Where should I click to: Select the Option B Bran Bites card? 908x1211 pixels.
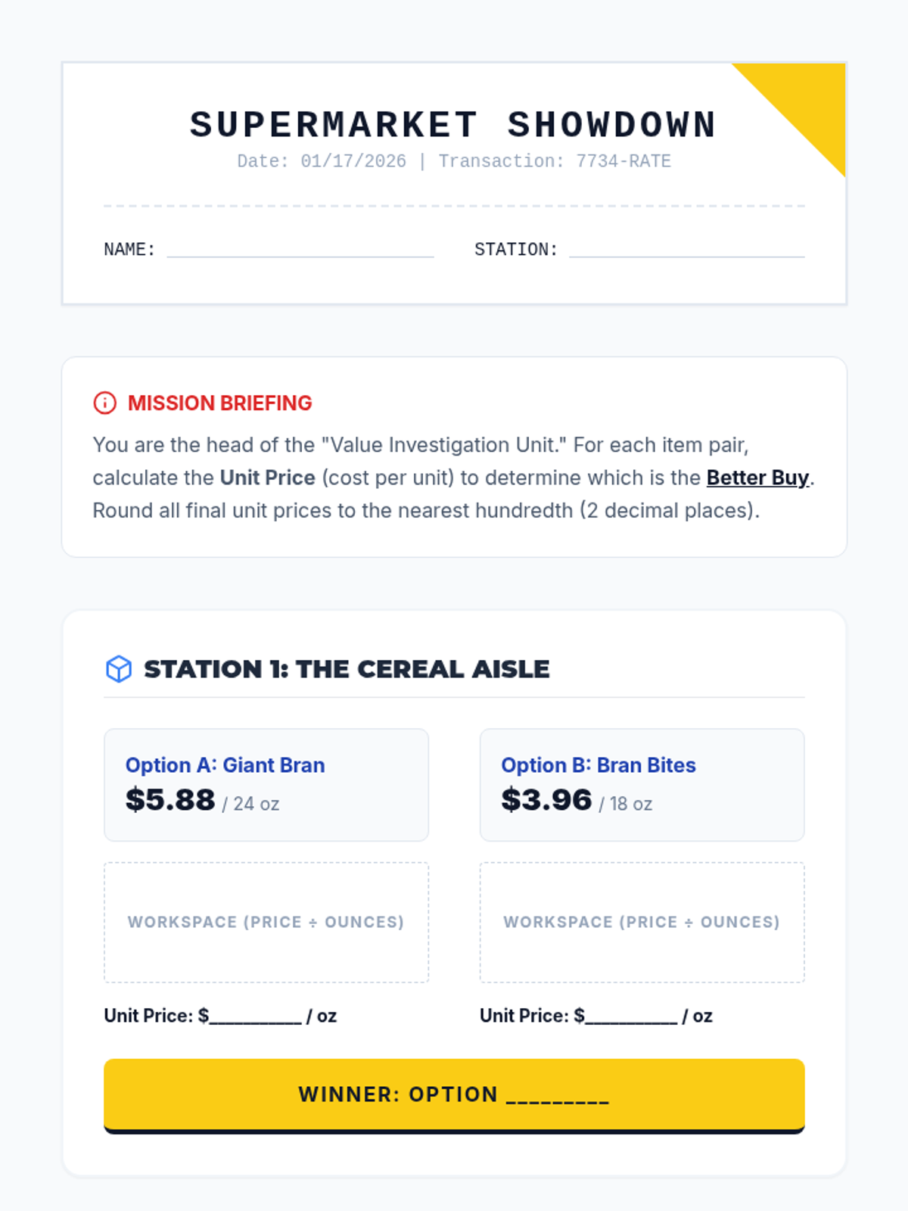[x=642, y=785]
